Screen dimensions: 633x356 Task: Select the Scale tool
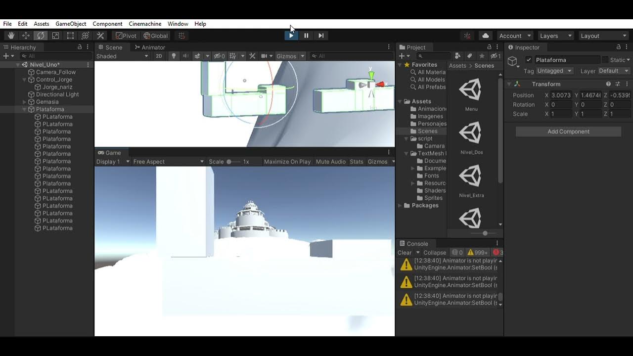click(55, 36)
